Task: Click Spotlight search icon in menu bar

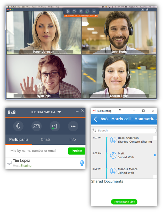Action: (150, 7)
